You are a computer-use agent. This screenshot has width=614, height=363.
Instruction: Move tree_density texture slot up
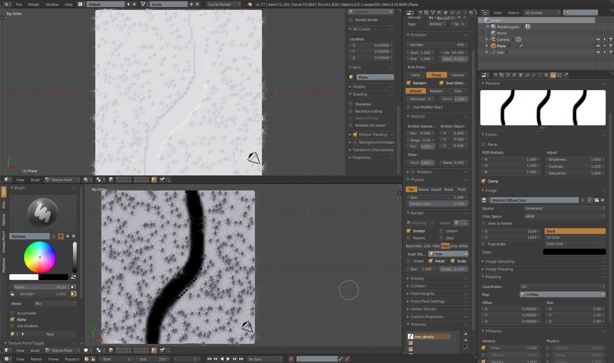click(466, 334)
